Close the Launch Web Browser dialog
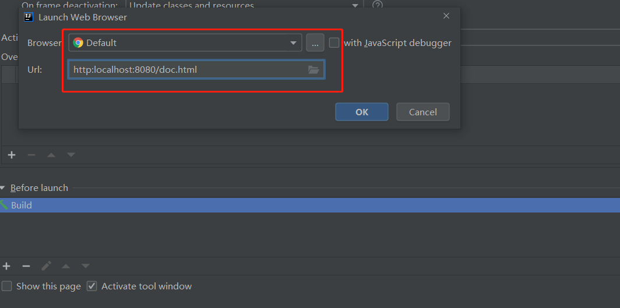Viewport: 620px width, 308px height. 446,16
